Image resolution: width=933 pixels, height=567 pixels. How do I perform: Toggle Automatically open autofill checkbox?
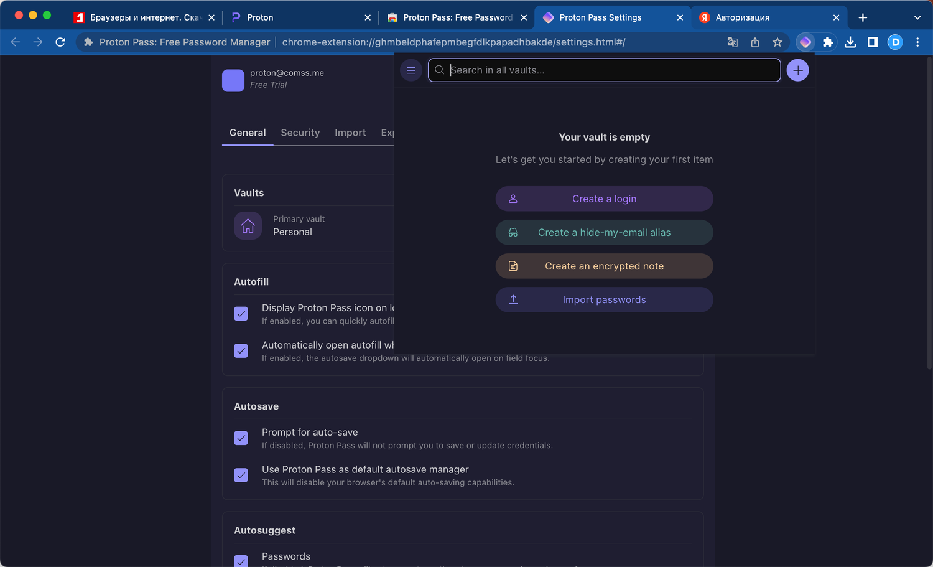(x=241, y=351)
